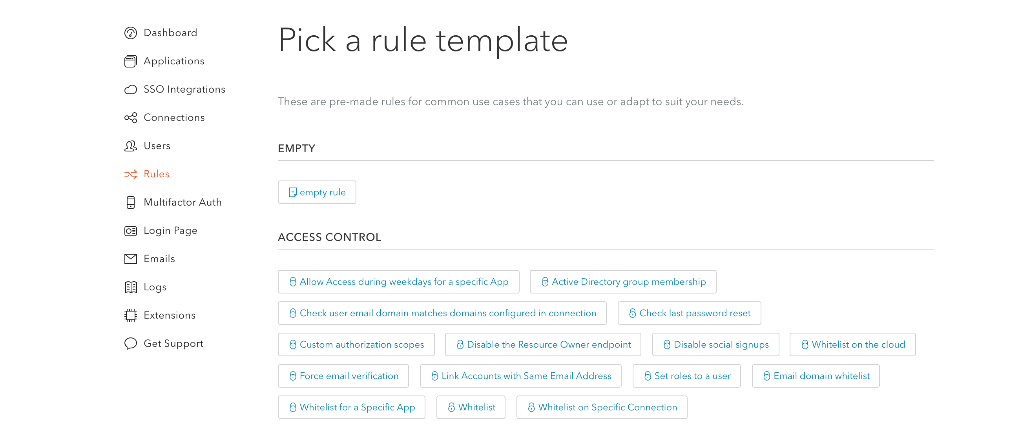This screenshot has width=1011, height=441.
Task: Click the Dashboard gauge icon in sidebar
Action: coord(130,33)
